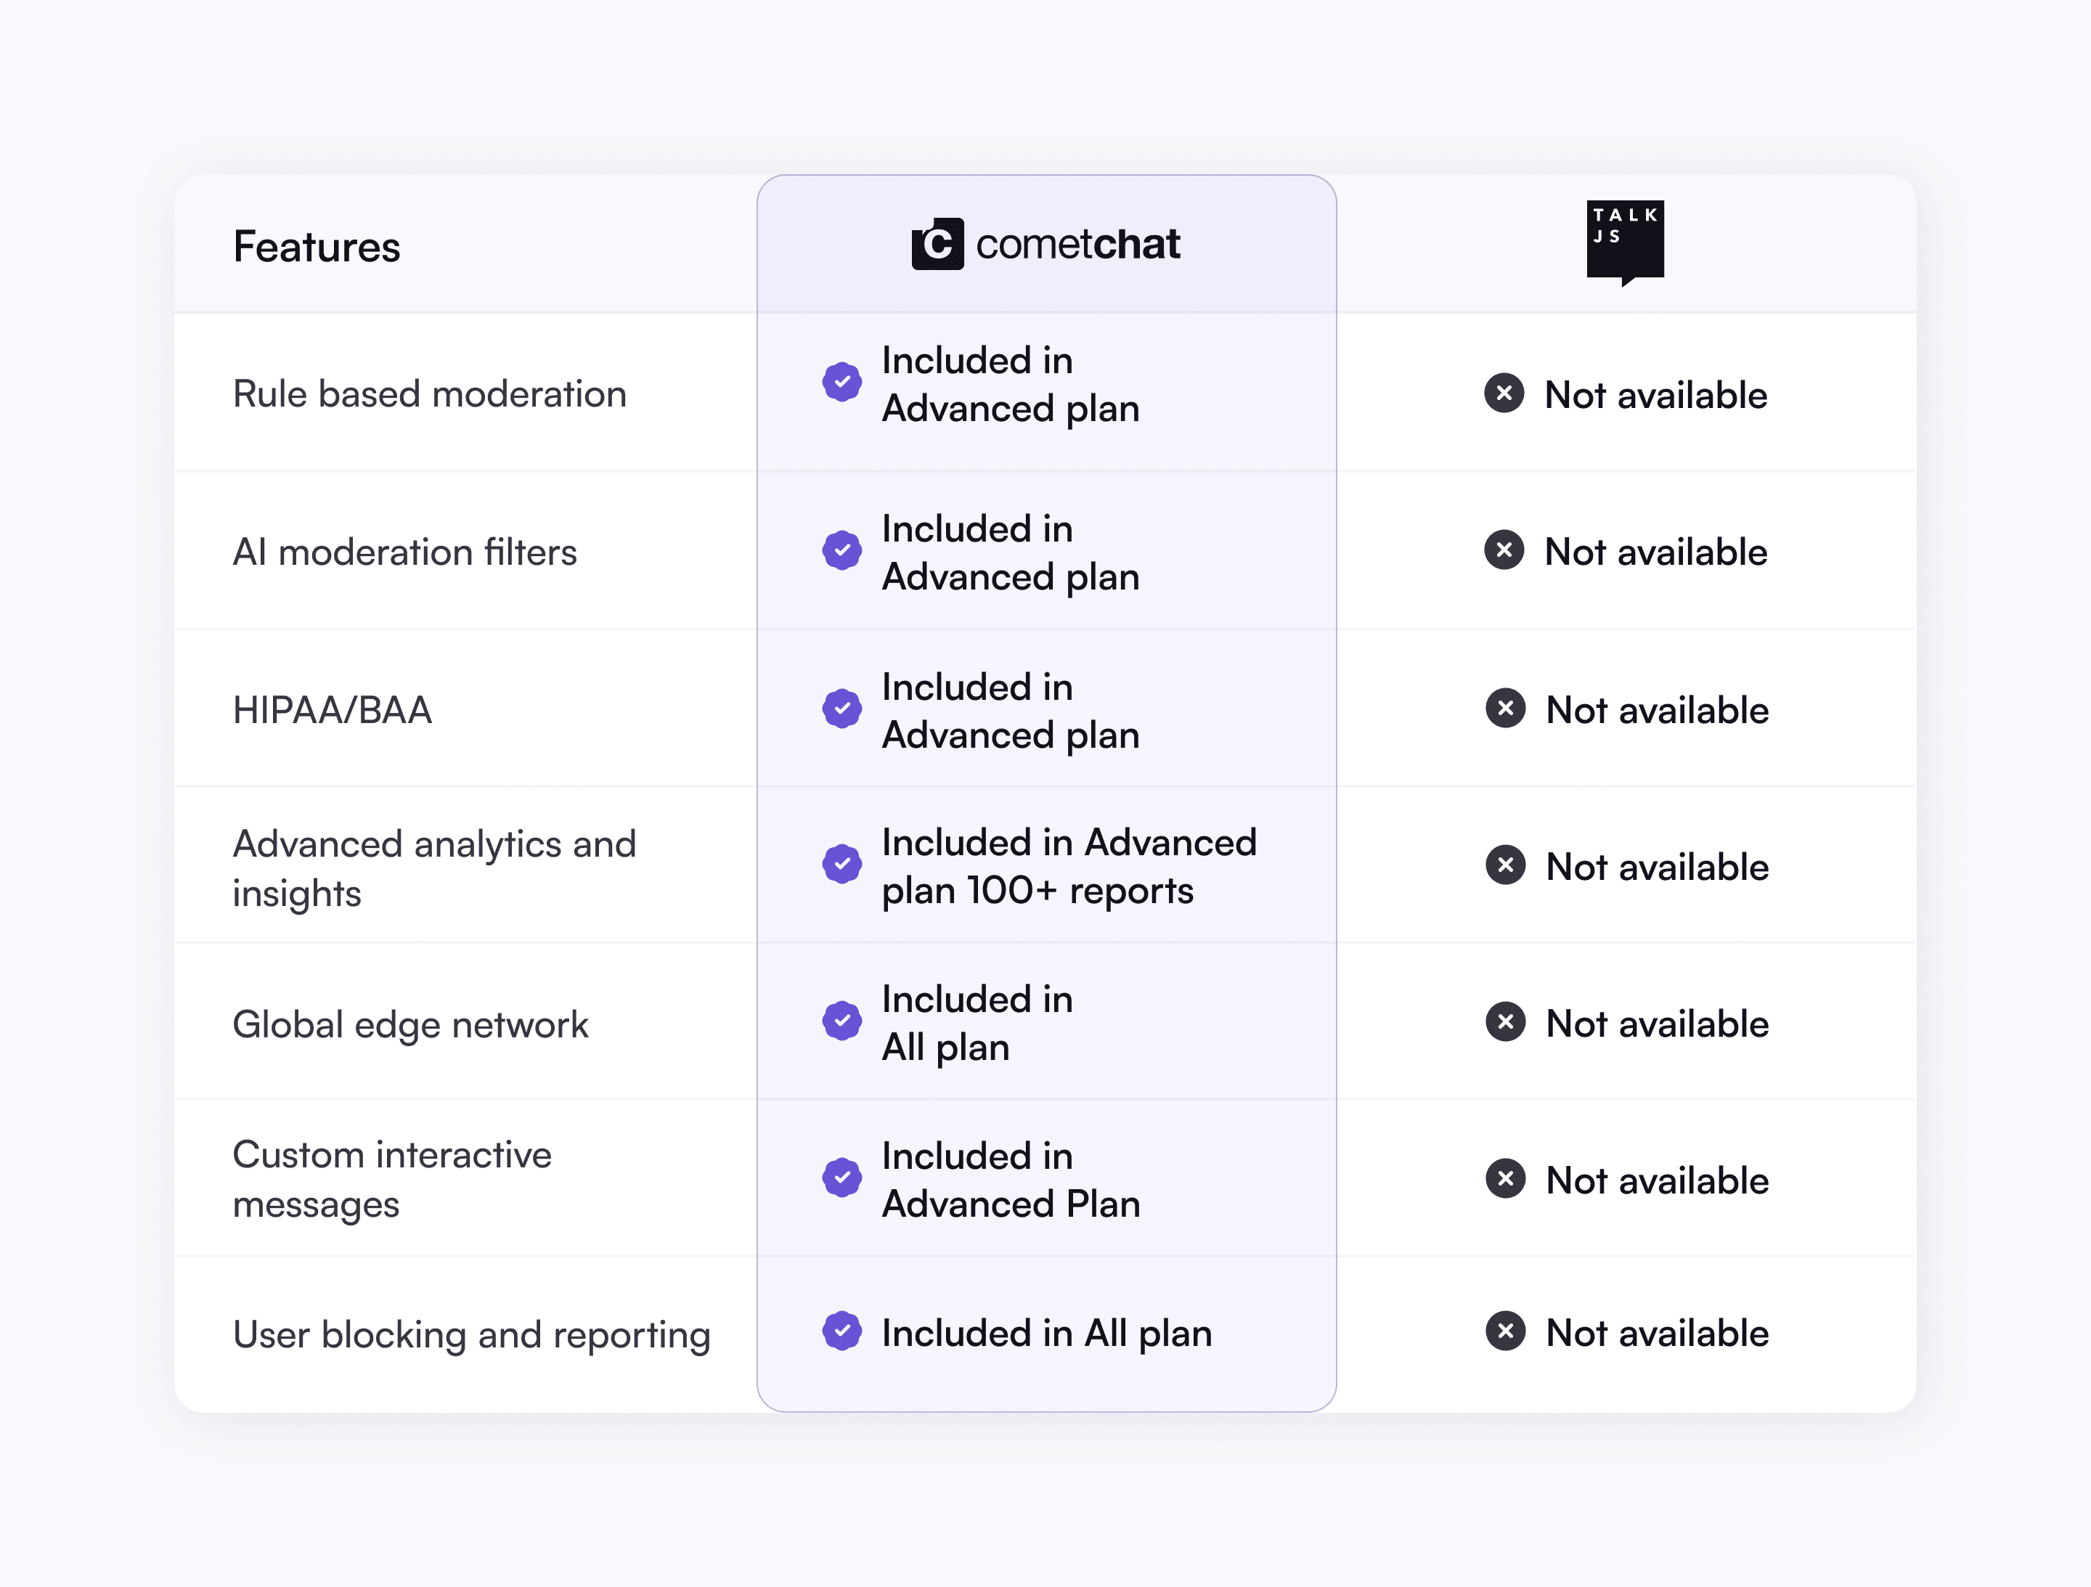Image resolution: width=2091 pixels, height=1587 pixels.
Task: Click 'Included in All plan' for user blocking
Action: coord(1045,1333)
